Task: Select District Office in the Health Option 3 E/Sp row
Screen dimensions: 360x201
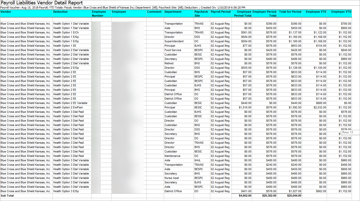Action: pos(173,191)
